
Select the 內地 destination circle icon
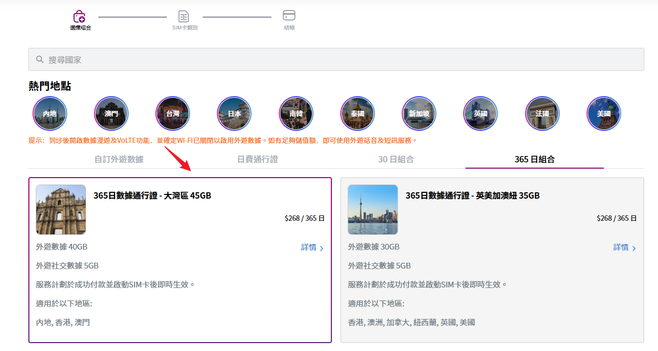tap(50, 113)
